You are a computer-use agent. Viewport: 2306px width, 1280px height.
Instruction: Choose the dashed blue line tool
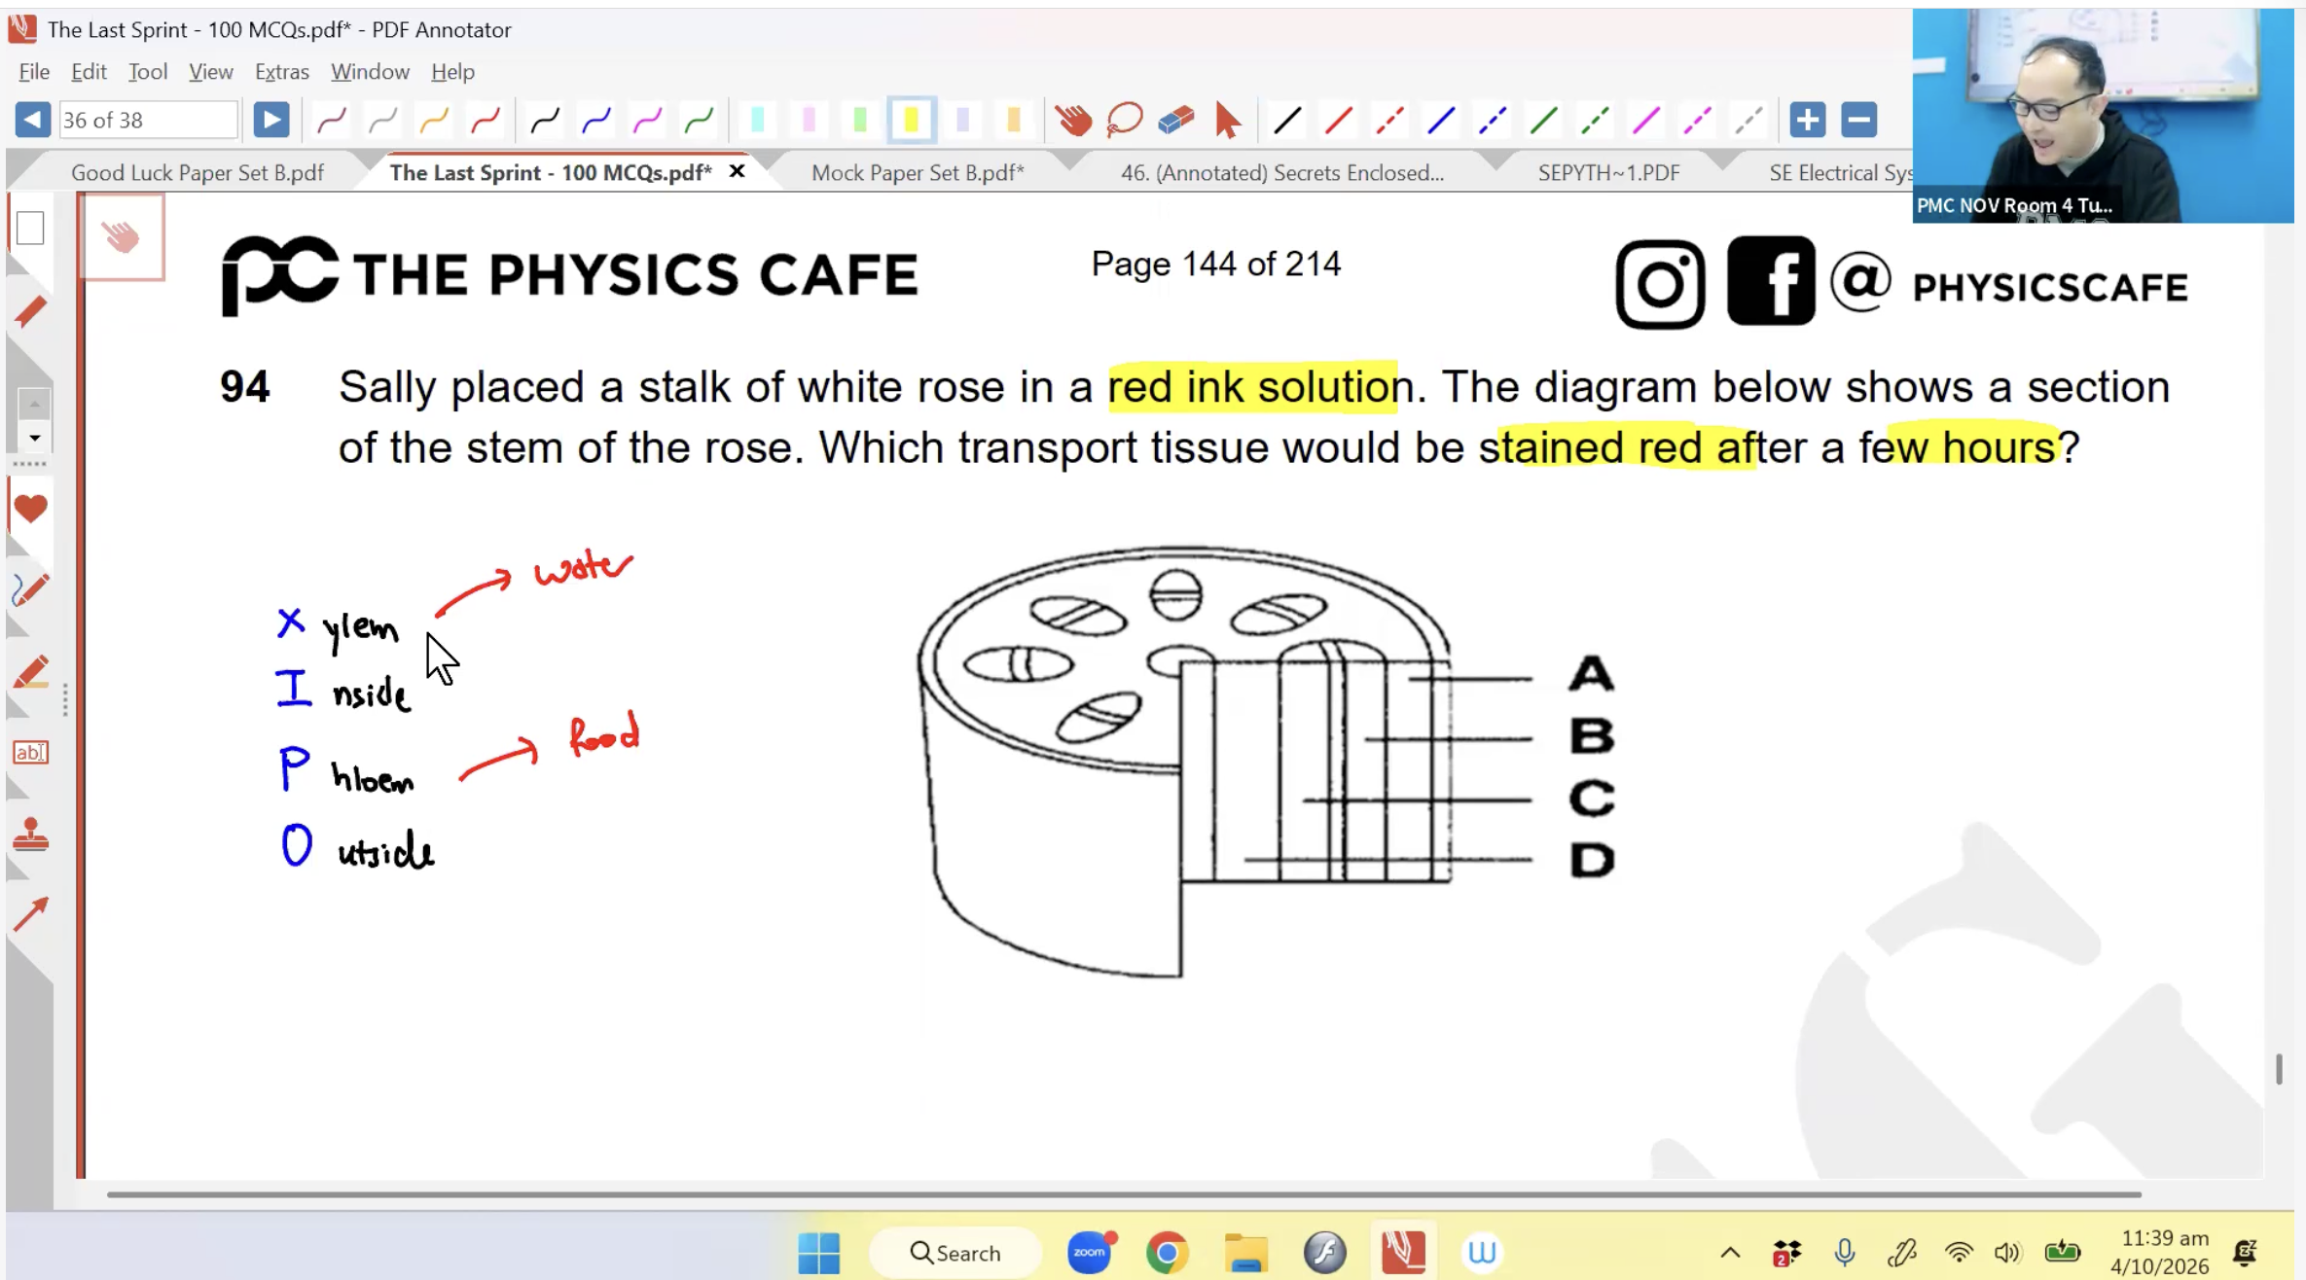click(1493, 121)
